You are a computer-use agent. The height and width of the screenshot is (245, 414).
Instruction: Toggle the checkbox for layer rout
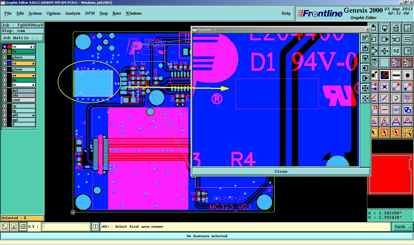(4, 100)
